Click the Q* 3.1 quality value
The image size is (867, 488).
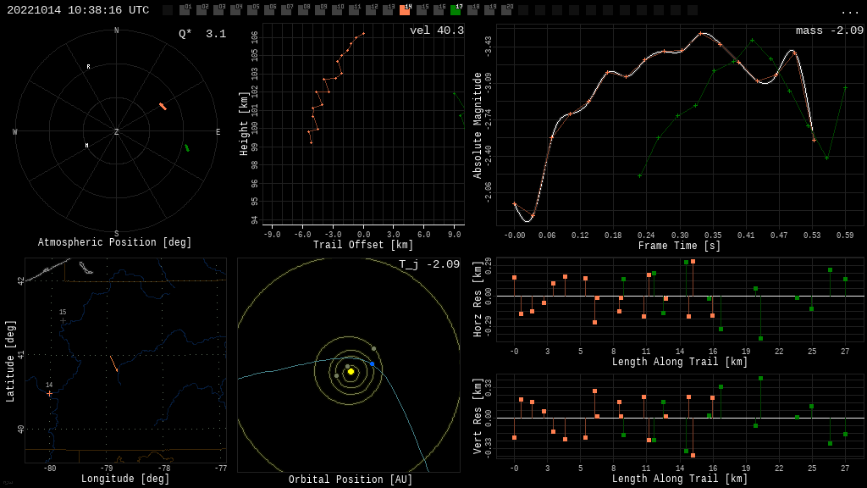(202, 34)
